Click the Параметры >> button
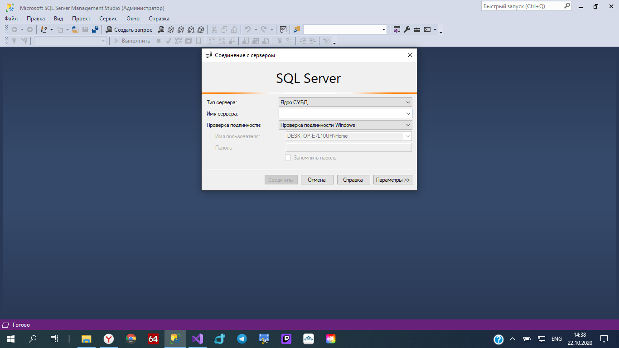The image size is (619, 348). pos(393,180)
